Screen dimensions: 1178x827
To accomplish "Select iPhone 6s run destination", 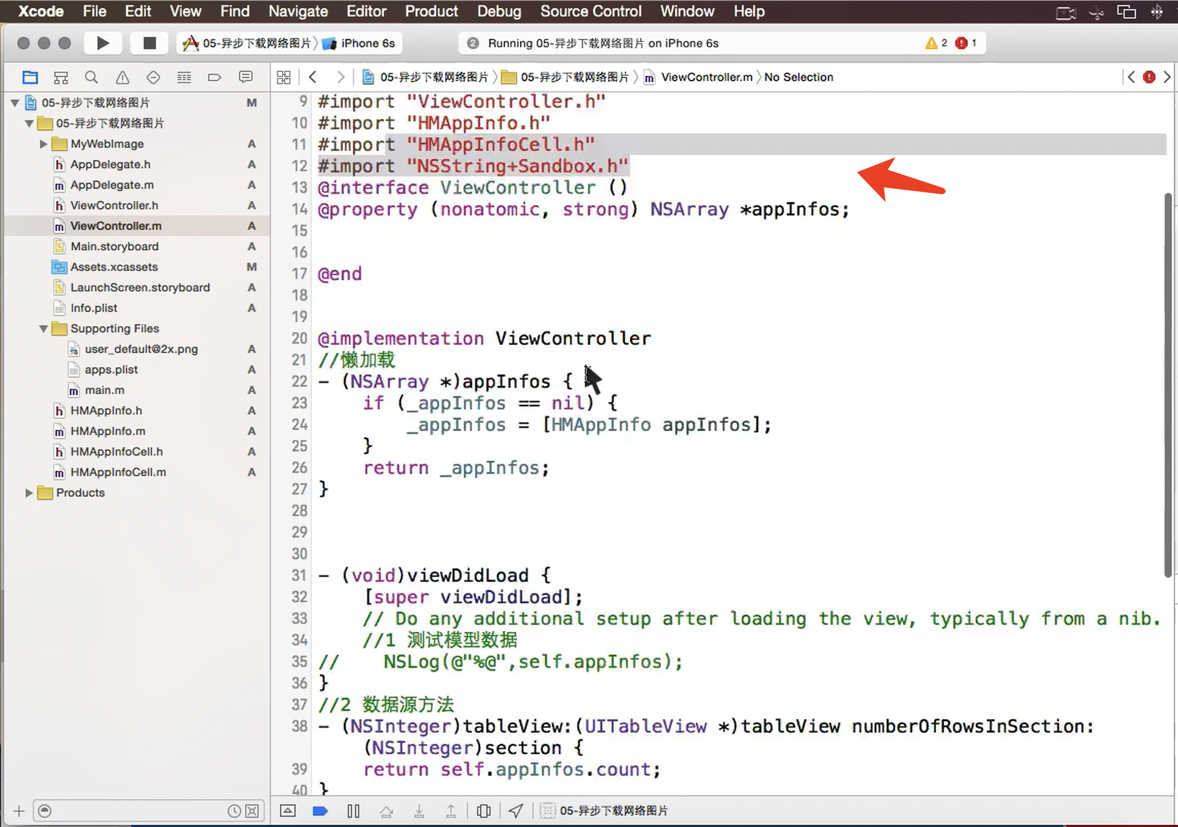I will click(x=367, y=43).
